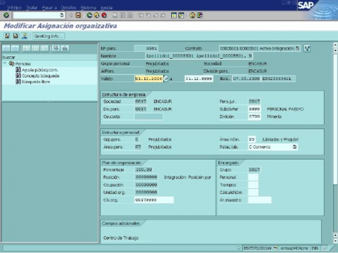
Task: Click the PERSONAL PASIVO text
Action: [285, 109]
